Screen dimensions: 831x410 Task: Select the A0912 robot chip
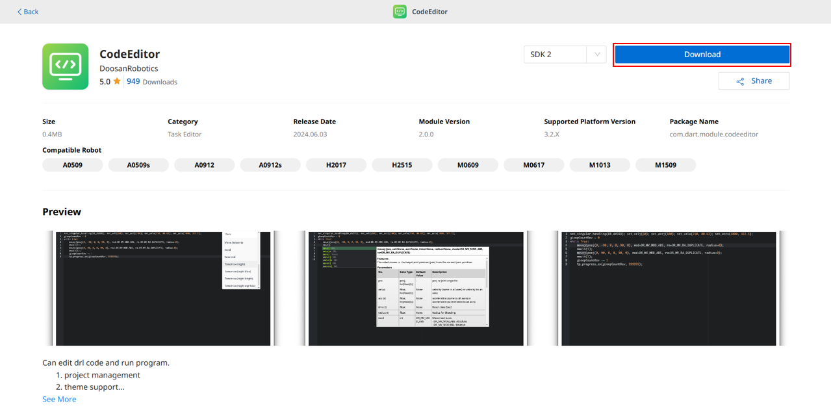pyautogui.click(x=205, y=165)
